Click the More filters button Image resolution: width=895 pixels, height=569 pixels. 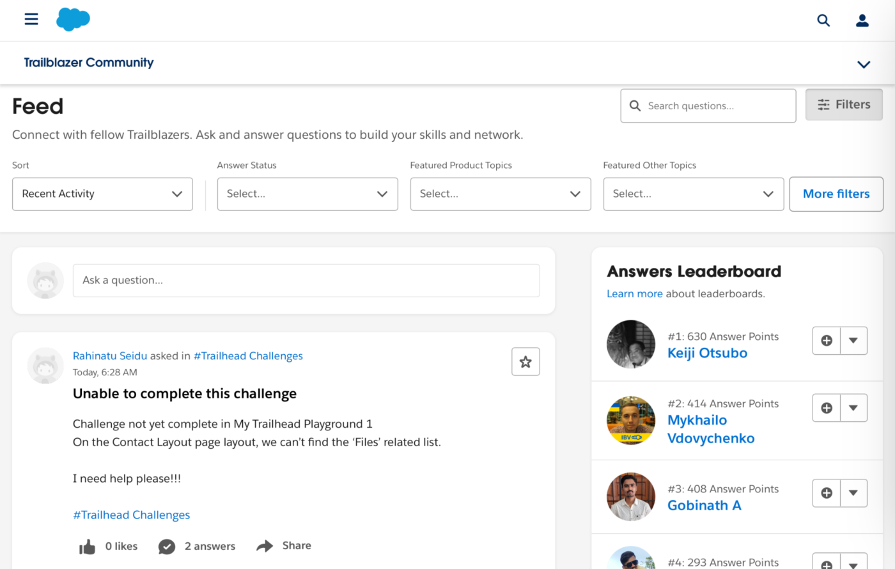click(836, 194)
